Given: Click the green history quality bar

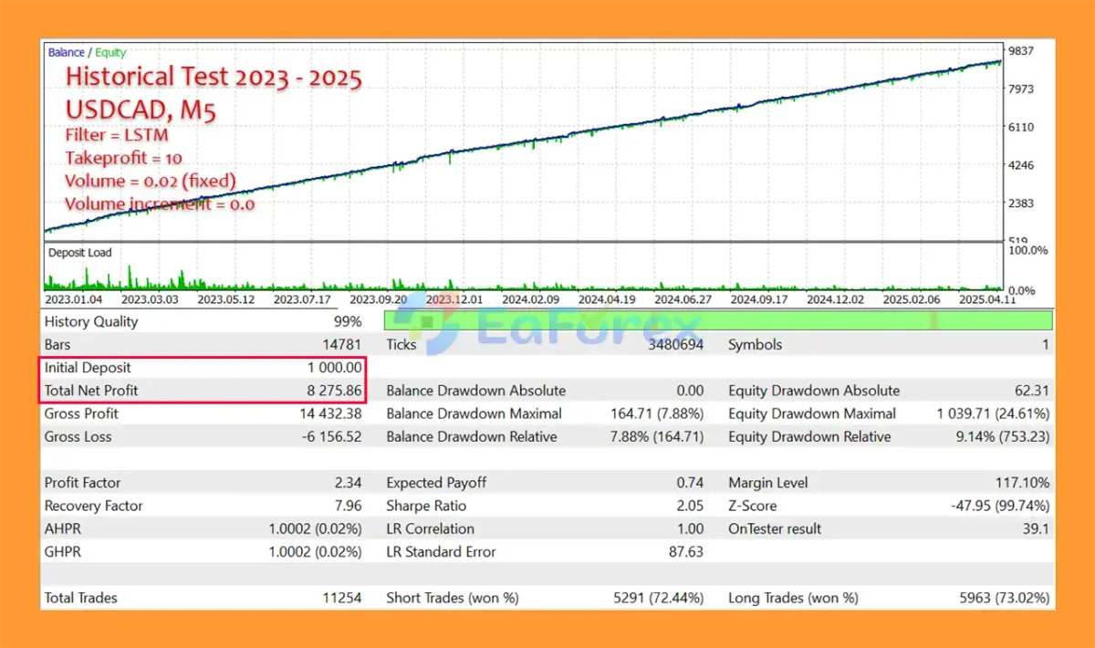Looking at the screenshot, I should coord(717,320).
